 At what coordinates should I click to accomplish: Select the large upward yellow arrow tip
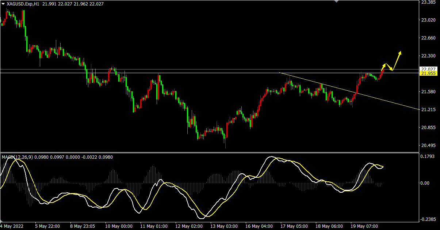click(x=400, y=52)
